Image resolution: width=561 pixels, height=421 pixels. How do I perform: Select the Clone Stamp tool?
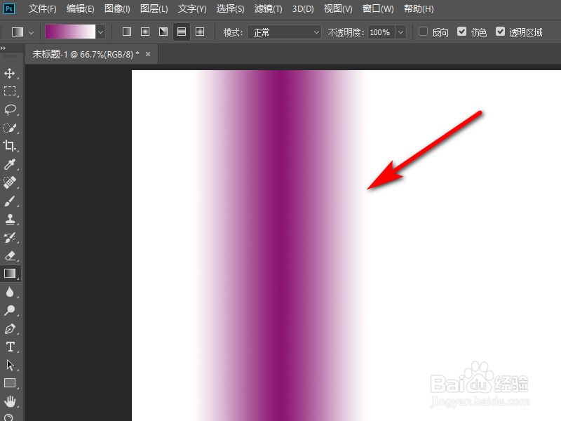10,219
